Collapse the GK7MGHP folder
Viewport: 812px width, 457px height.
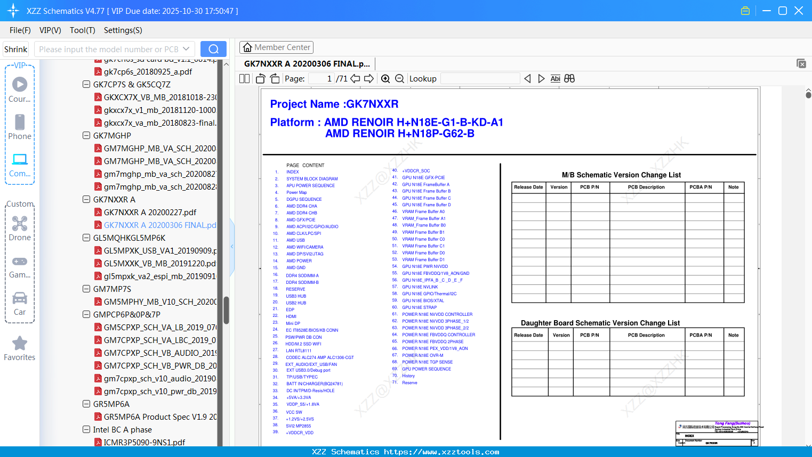click(86, 135)
